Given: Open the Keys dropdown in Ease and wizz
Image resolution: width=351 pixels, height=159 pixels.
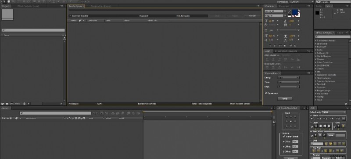Looking at the screenshot, I should 288,87.
